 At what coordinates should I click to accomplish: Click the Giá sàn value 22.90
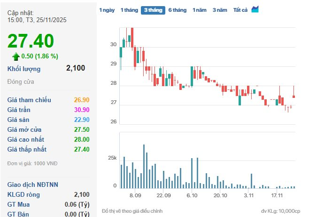tap(81, 120)
